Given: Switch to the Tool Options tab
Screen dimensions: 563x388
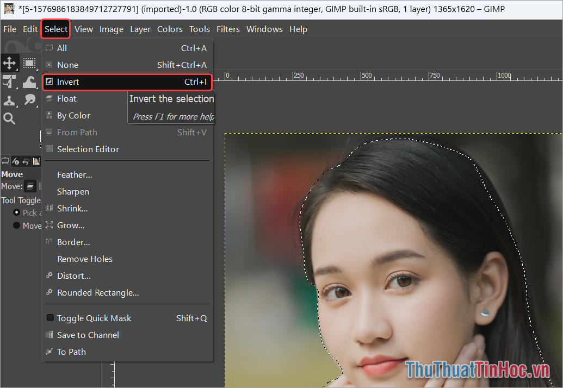Looking at the screenshot, I should point(5,161).
